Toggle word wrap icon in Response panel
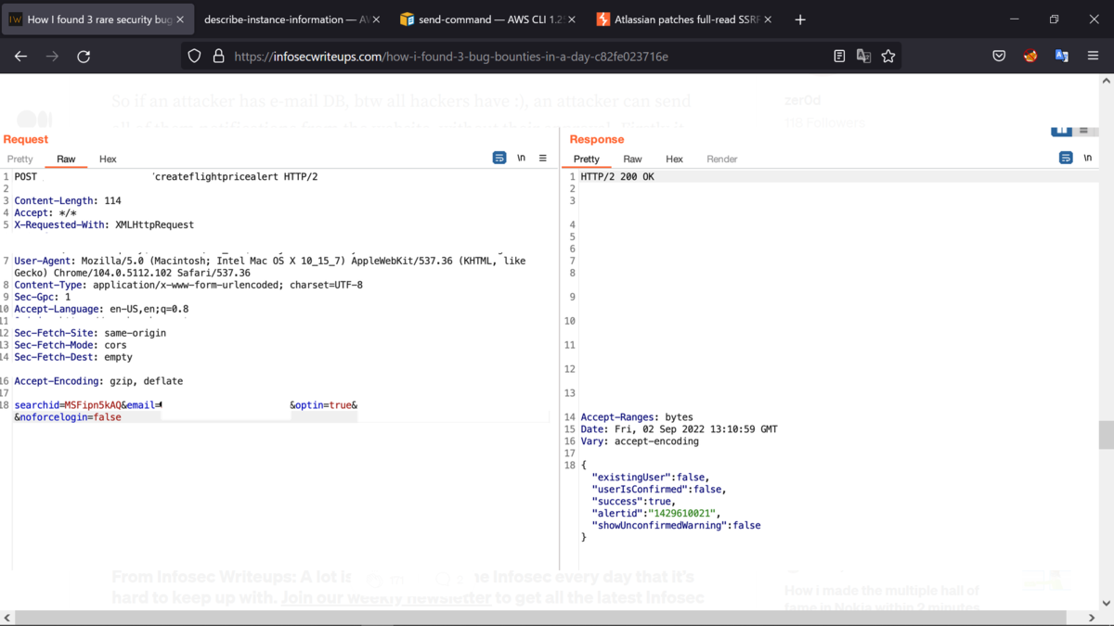Image resolution: width=1114 pixels, height=626 pixels. 1066,158
